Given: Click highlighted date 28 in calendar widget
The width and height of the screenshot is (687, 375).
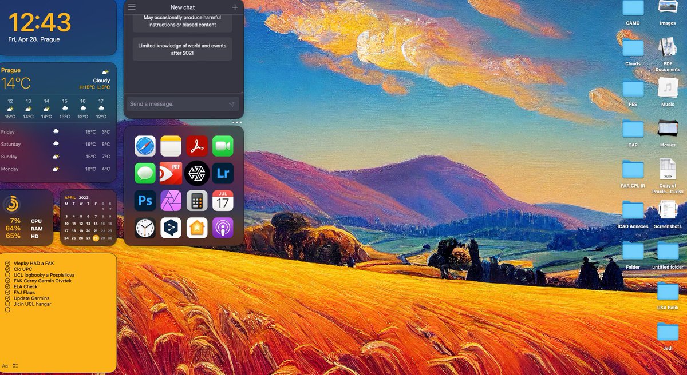Looking at the screenshot, I should [x=96, y=238].
